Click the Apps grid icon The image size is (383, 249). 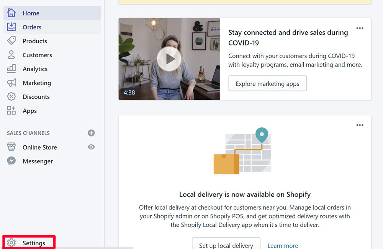pos(11,111)
